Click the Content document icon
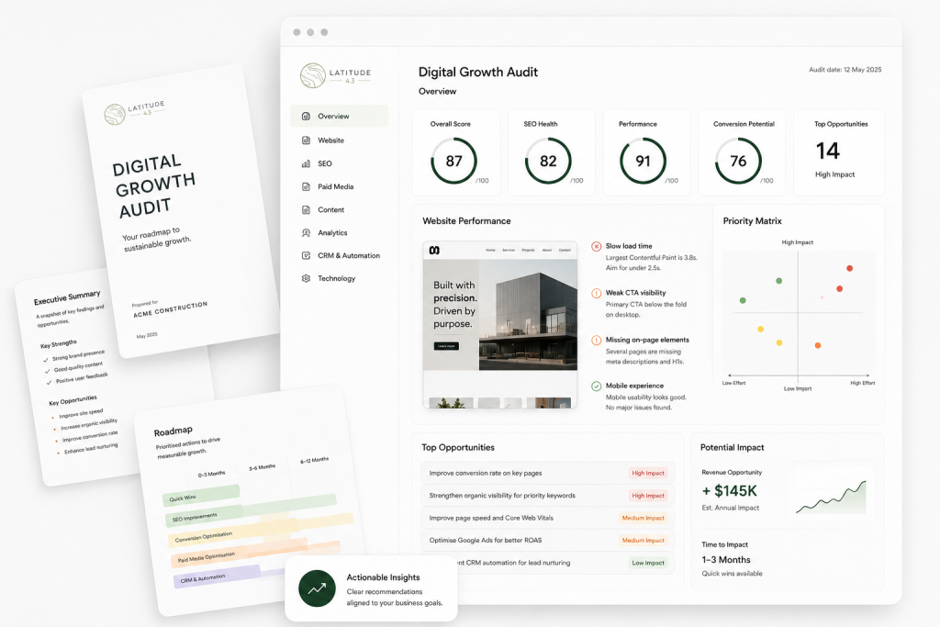Viewport: 940px width, 627px height. coord(306,210)
